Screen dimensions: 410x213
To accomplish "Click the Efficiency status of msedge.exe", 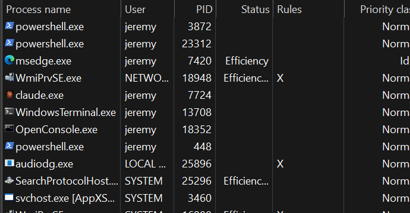I will (247, 61).
